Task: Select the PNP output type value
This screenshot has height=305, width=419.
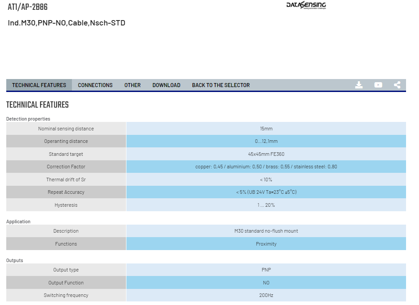Action: click(266, 270)
